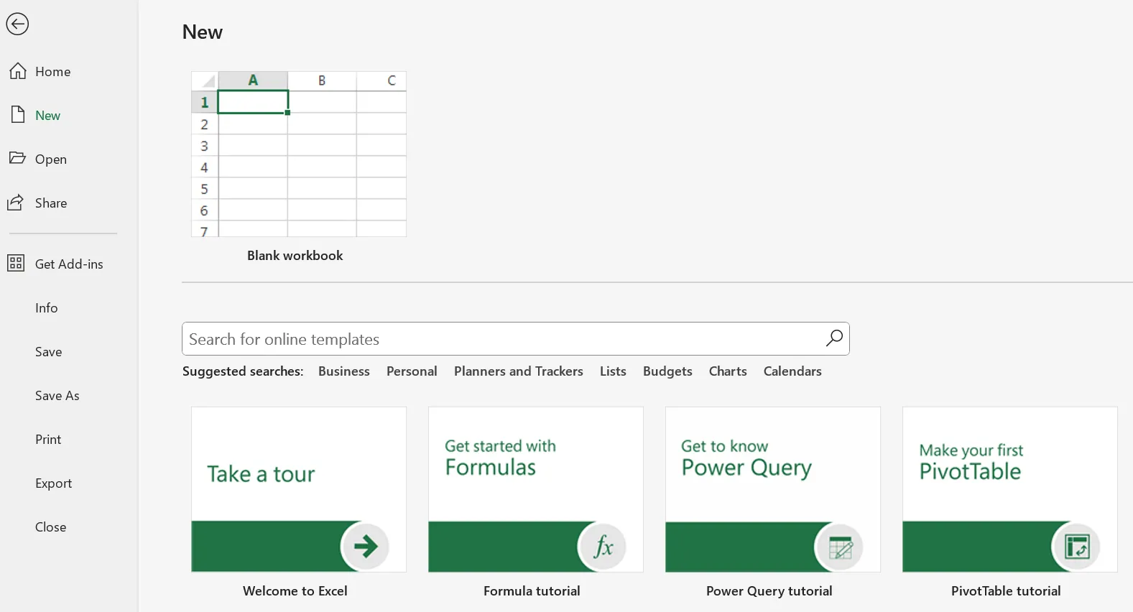Click the table edit icon on Power Query
The image size is (1133, 612).
click(840, 547)
